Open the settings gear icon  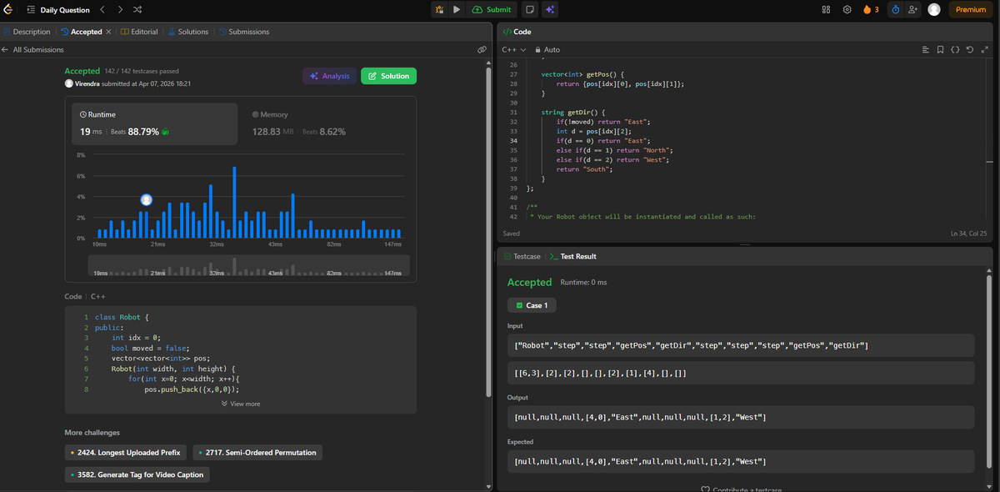(847, 10)
